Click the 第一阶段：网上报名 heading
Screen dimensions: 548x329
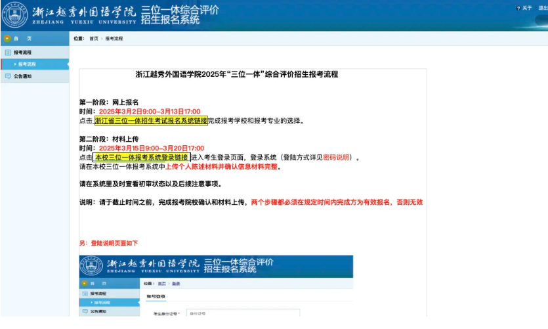pos(109,102)
